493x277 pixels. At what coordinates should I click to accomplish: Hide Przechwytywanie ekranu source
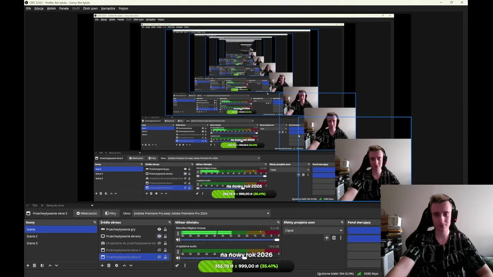[x=159, y=236]
